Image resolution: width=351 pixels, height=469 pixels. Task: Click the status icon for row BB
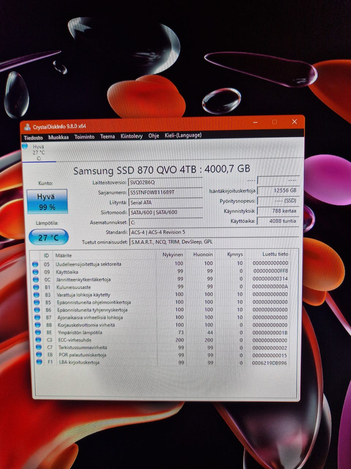pos(38,325)
